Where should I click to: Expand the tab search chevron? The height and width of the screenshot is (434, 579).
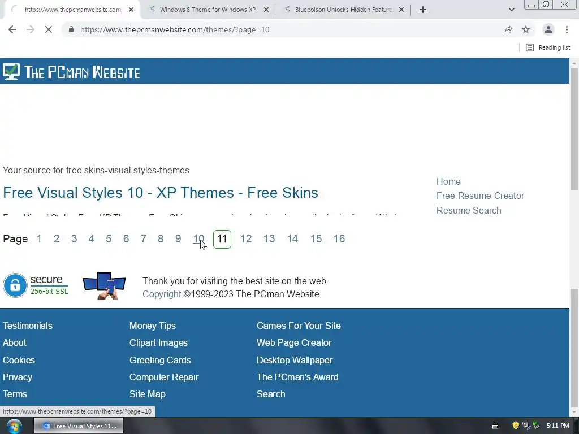511,10
